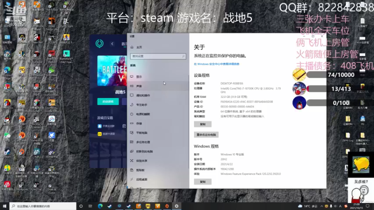Click 复制 button under device specifications
This screenshot has height=210, width=374.
pos(202,124)
